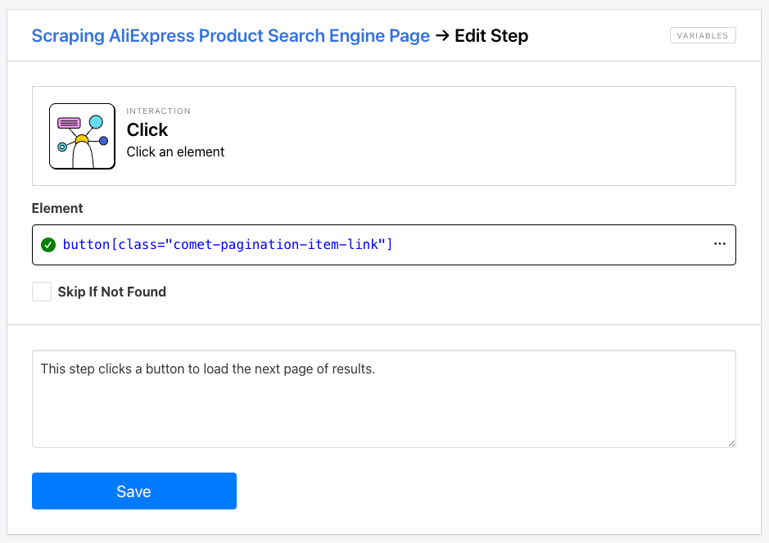Click the bold 'Click' interaction title
Screen dimensions: 769x543
pos(147,130)
